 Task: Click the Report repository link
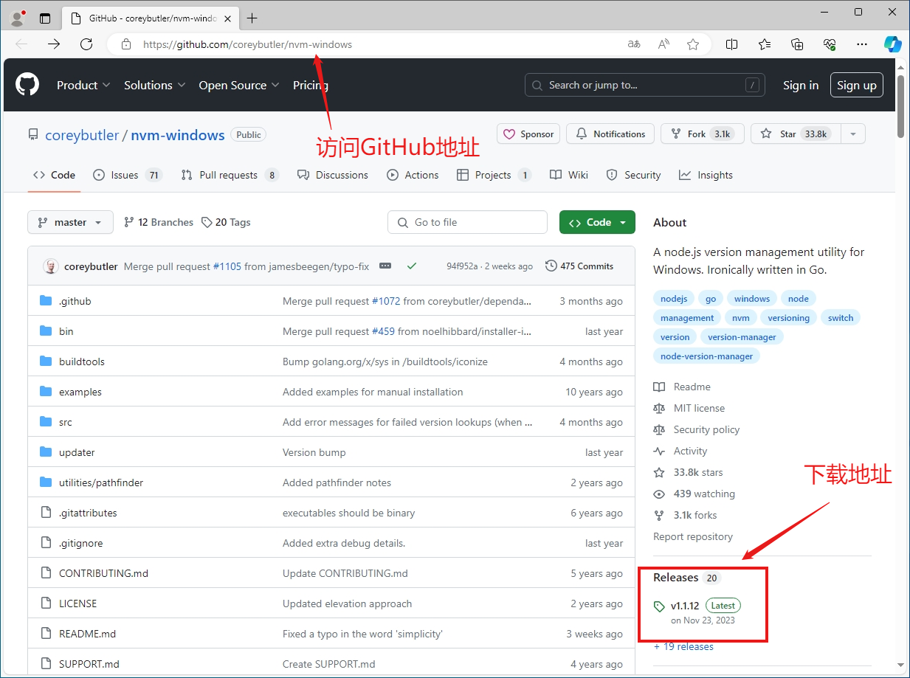coord(693,536)
